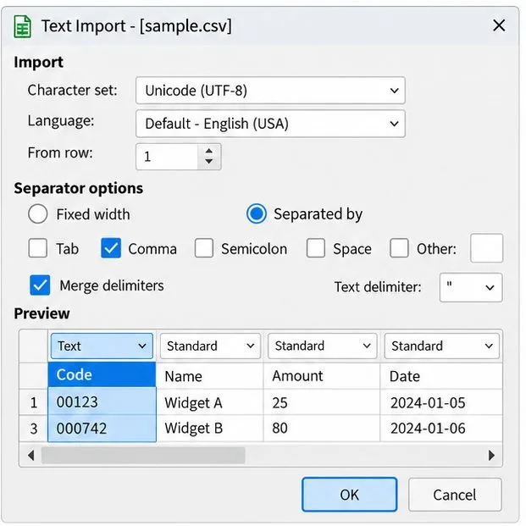Decrease From row with down arrow

point(209,161)
